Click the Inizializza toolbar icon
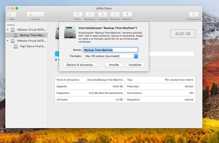The height and width of the screenshot is (143, 219). 103,14
